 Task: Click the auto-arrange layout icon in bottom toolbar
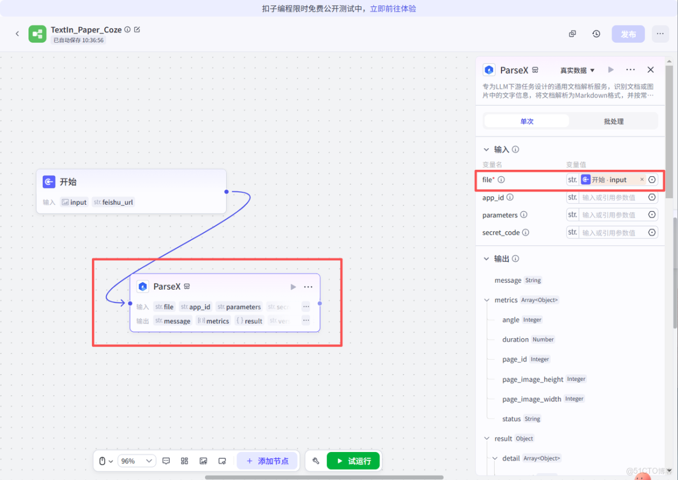pos(184,461)
